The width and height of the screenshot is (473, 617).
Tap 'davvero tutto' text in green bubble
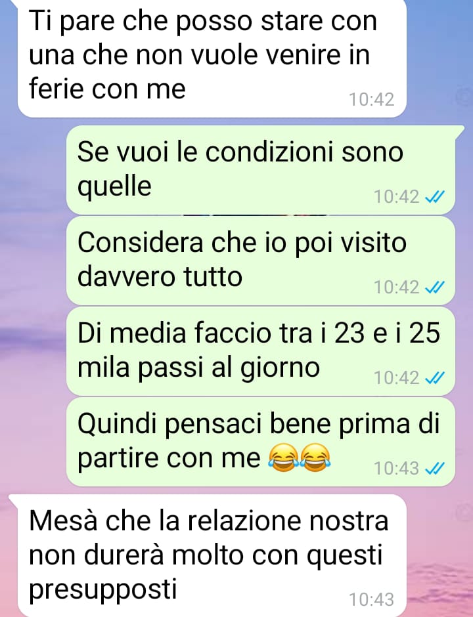160,276
